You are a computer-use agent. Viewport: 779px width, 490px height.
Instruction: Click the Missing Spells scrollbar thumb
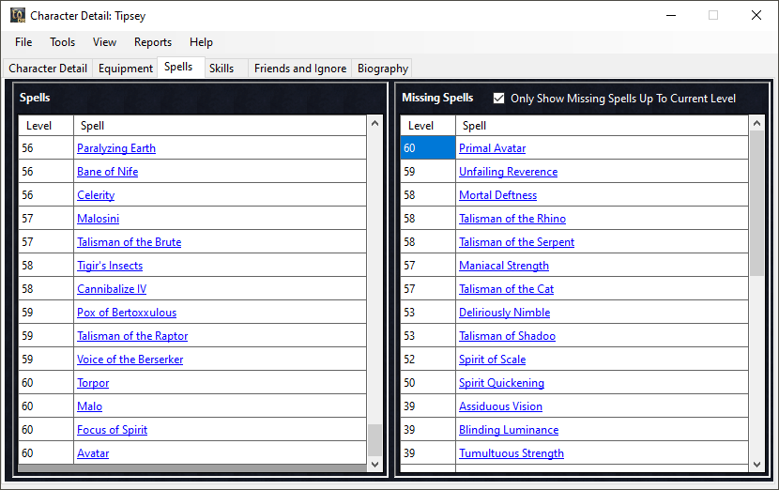(x=757, y=202)
